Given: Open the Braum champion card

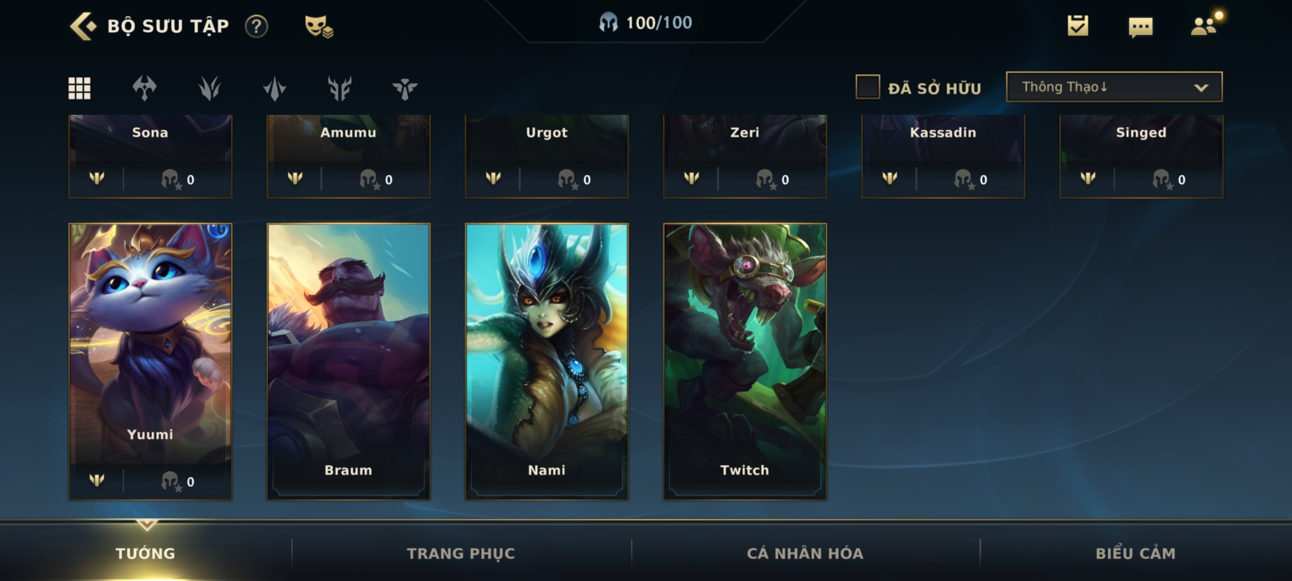Looking at the screenshot, I should coord(348,362).
